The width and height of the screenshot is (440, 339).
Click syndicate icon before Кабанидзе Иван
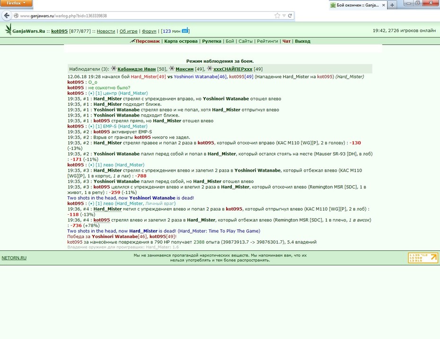[114, 68]
